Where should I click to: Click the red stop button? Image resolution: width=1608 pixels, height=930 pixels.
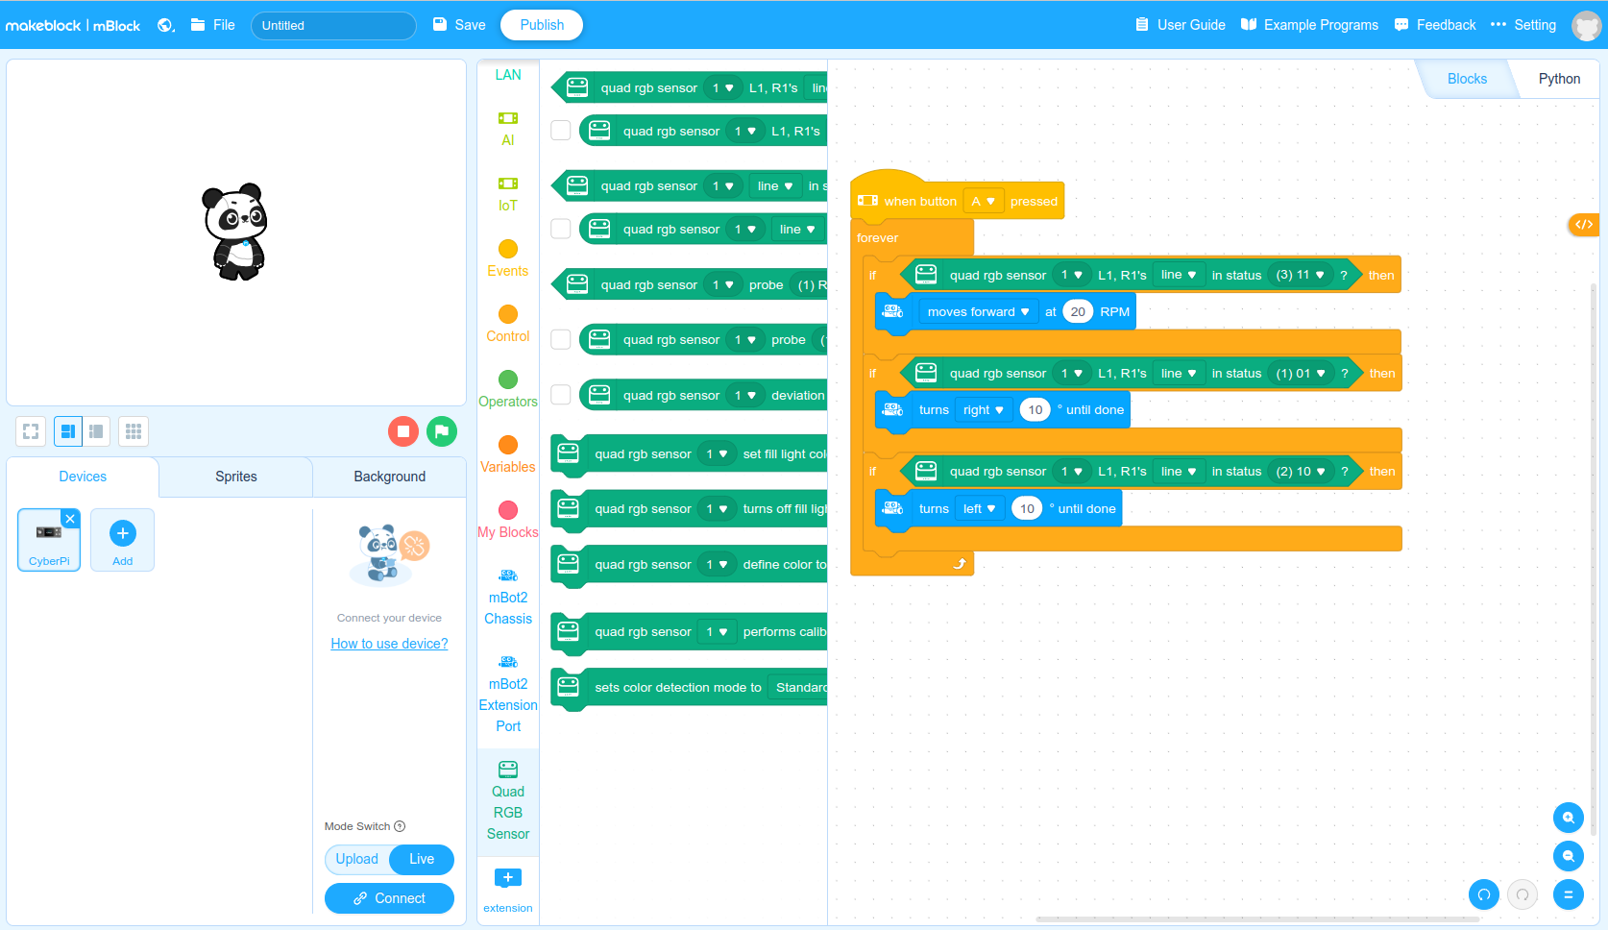click(x=403, y=431)
